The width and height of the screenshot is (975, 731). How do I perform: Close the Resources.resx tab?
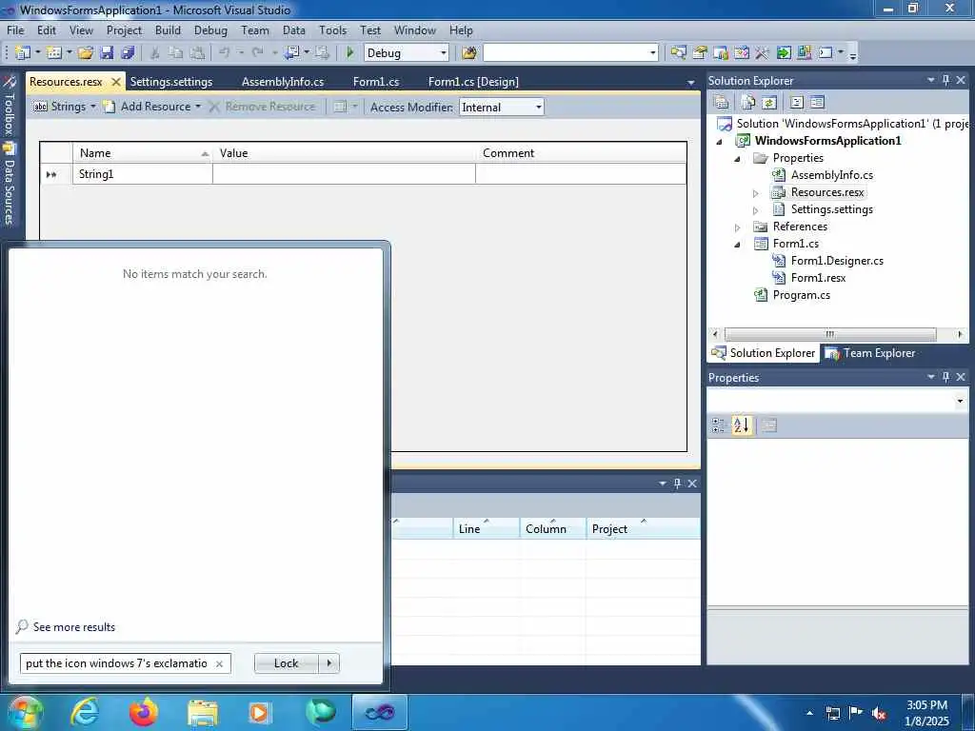115,82
